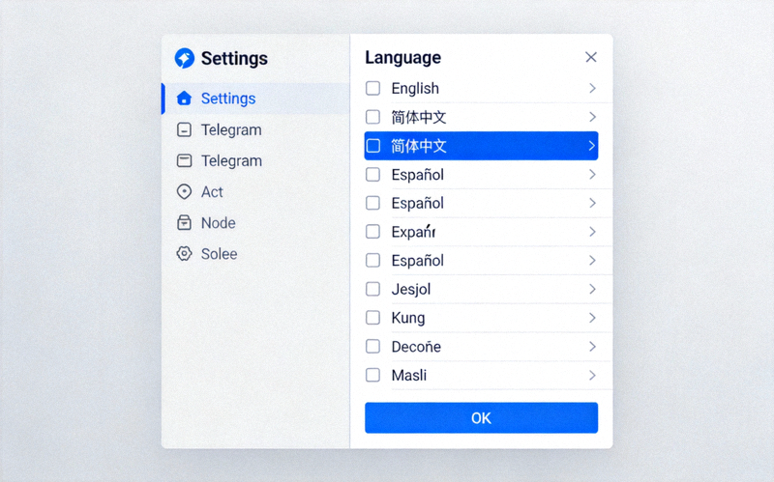Select the Settings item in the sidebar
774x482 pixels.
coord(228,99)
